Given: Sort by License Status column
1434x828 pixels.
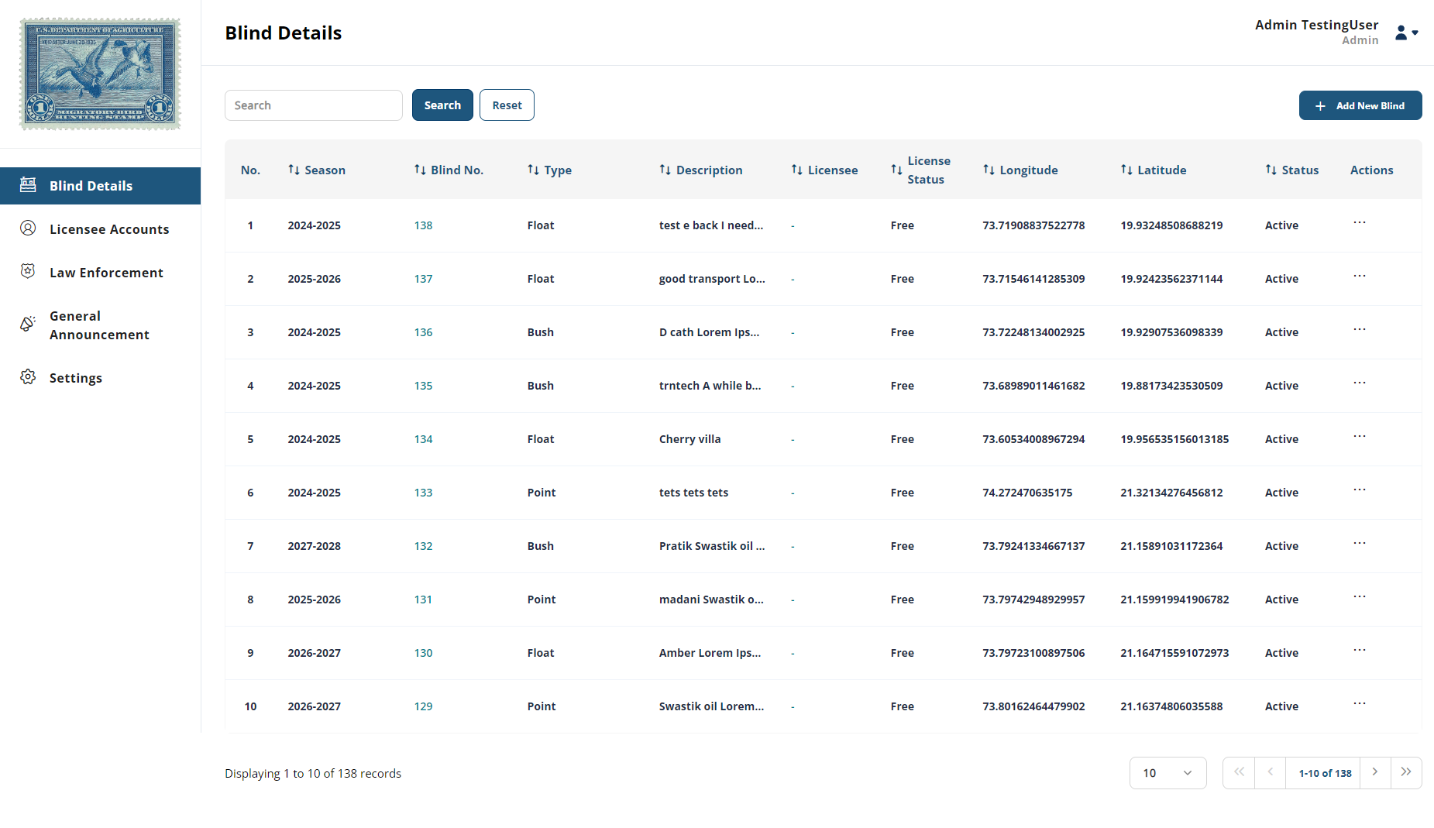Looking at the screenshot, I should tap(896, 170).
